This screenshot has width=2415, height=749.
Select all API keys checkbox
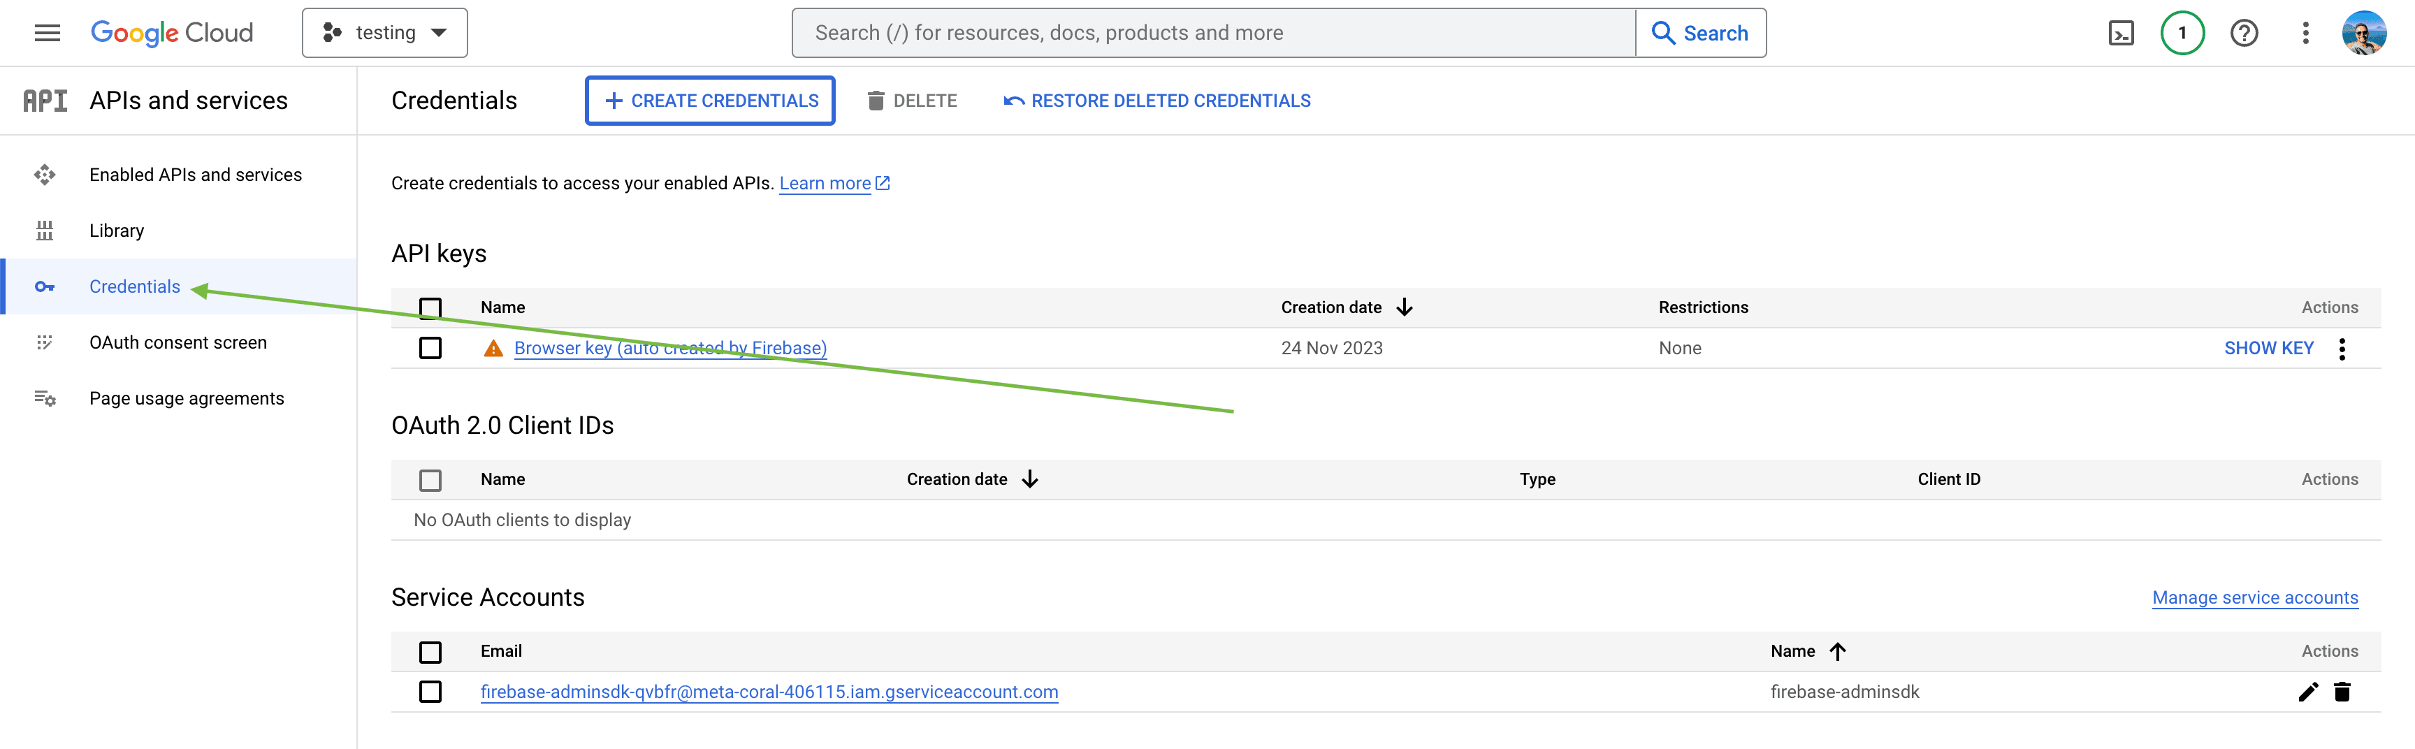coord(430,307)
